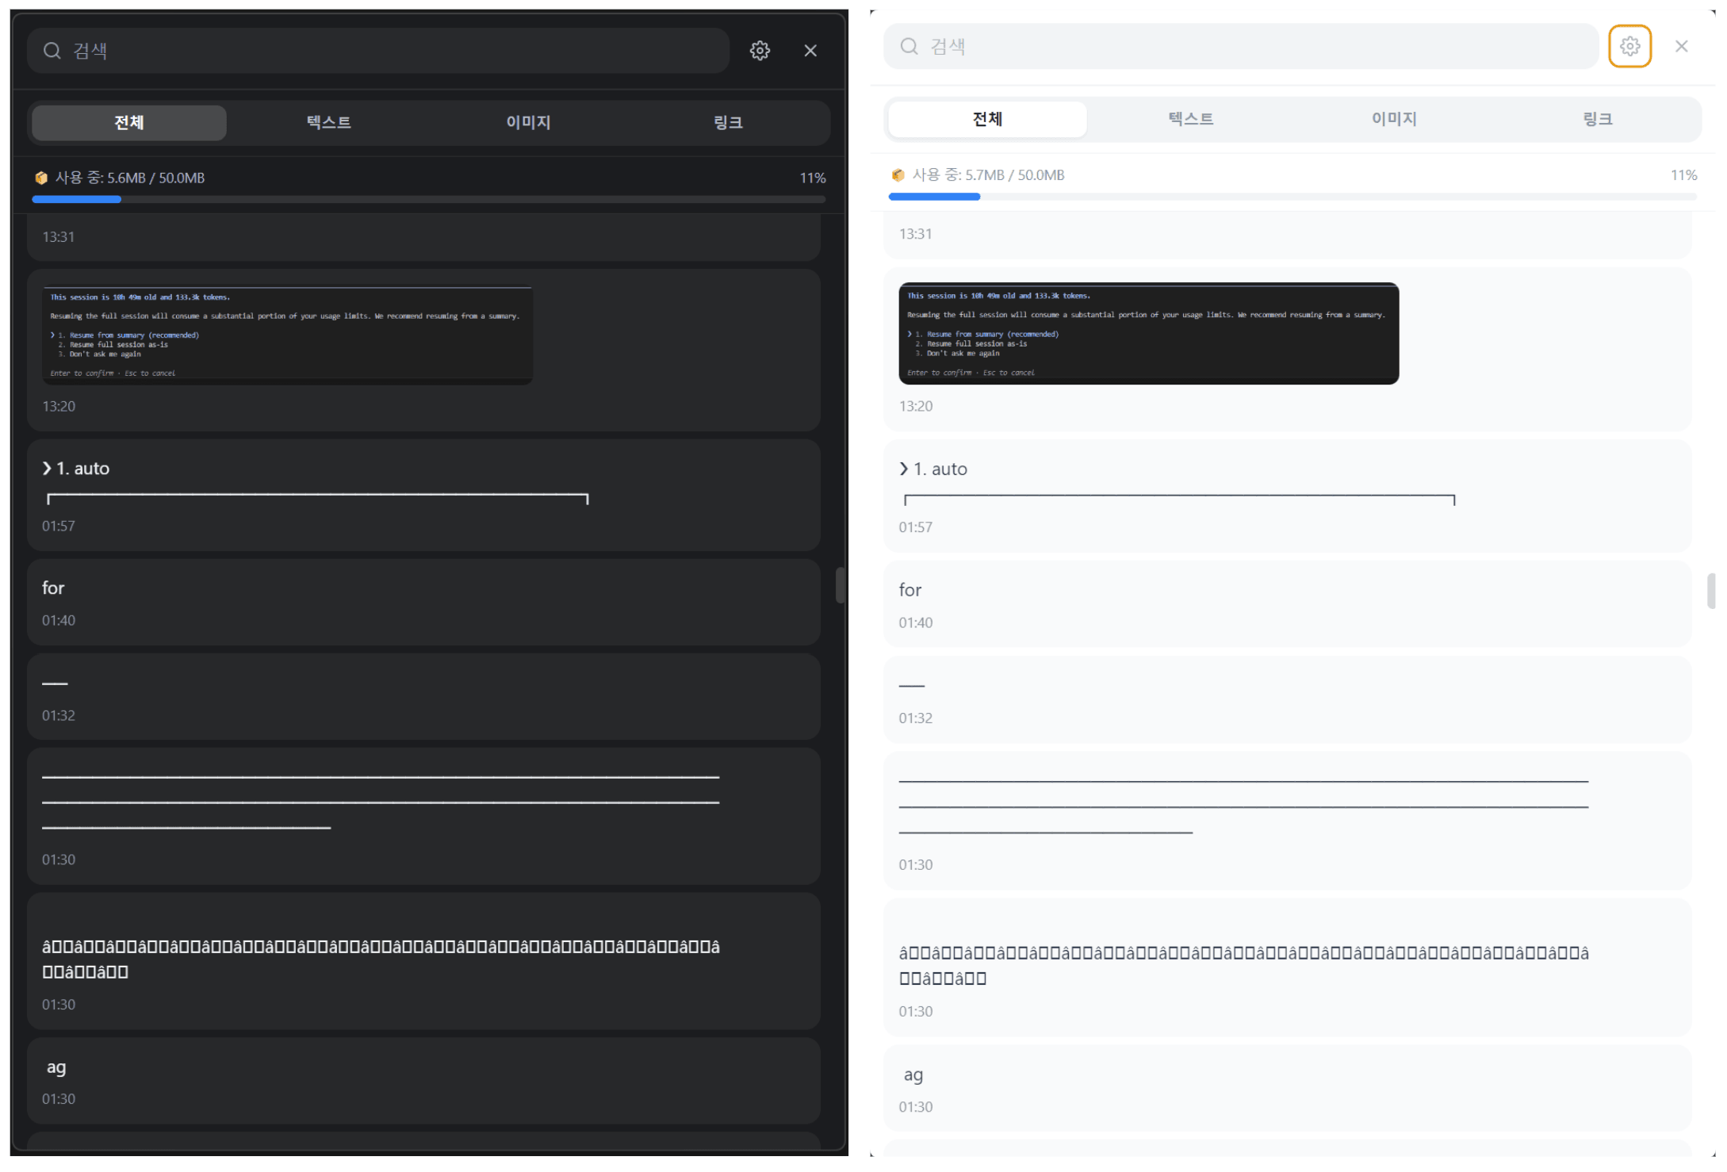Select the 전체 tab in light panel
The image size is (1727, 1172).
coord(987,120)
